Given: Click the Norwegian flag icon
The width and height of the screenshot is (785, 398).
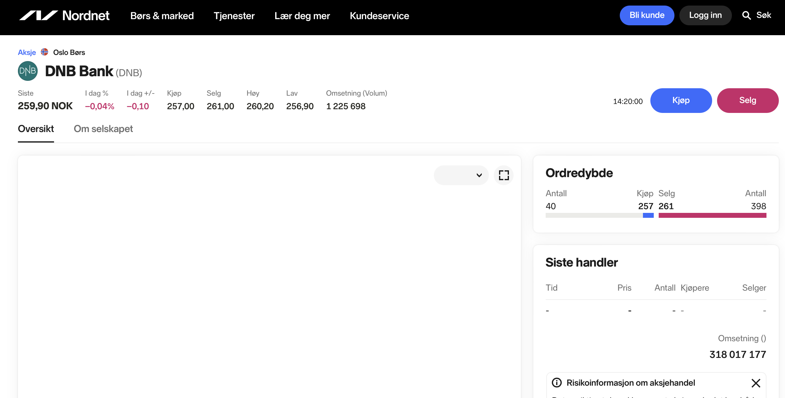Looking at the screenshot, I should 44,52.
